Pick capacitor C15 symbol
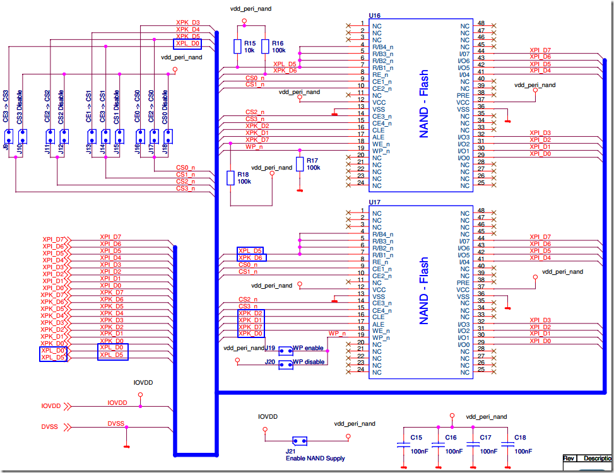The width and height of the screenshot is (614, 473). (403, 445)
